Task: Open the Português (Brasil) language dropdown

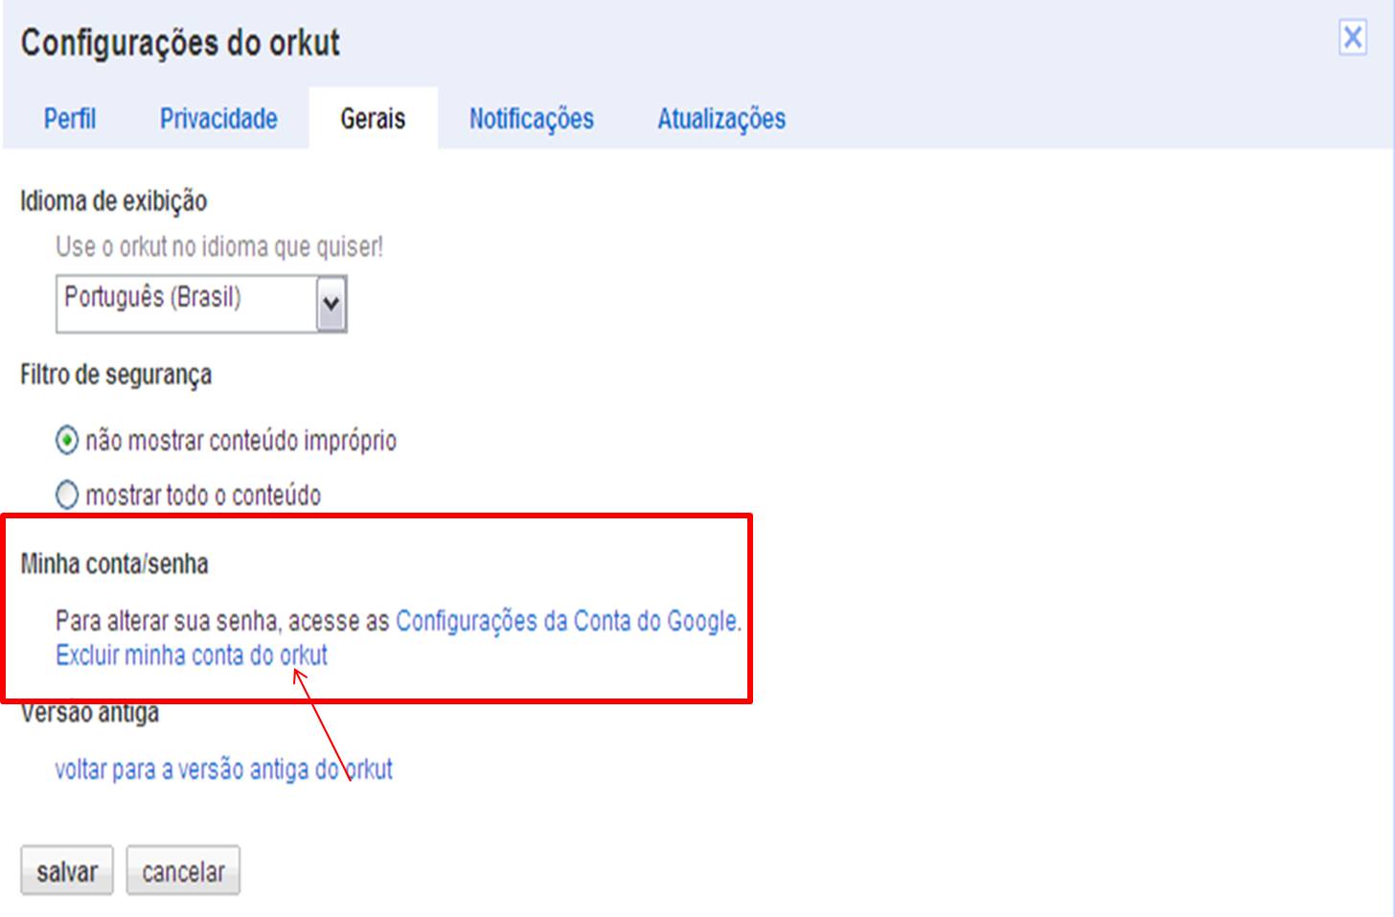Action: 201,304
